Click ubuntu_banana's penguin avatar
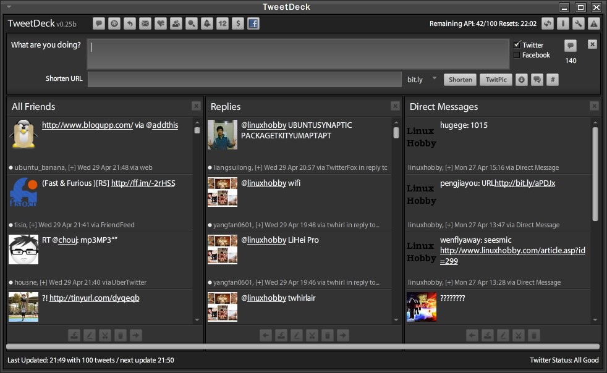Viewport: 607px width, 373px height. coord(23,134)
